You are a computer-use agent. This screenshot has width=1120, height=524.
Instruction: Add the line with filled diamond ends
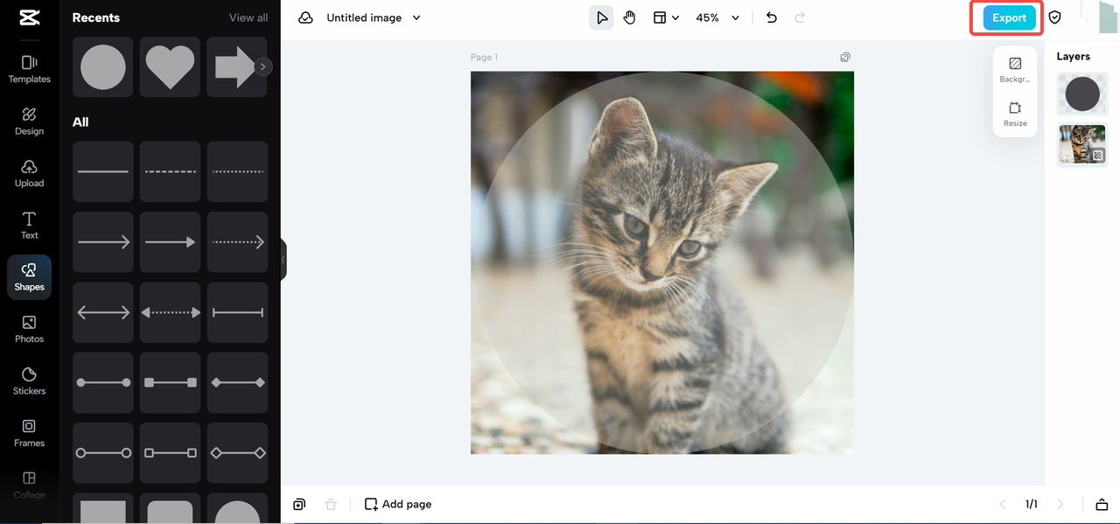(x=237, y=382)
